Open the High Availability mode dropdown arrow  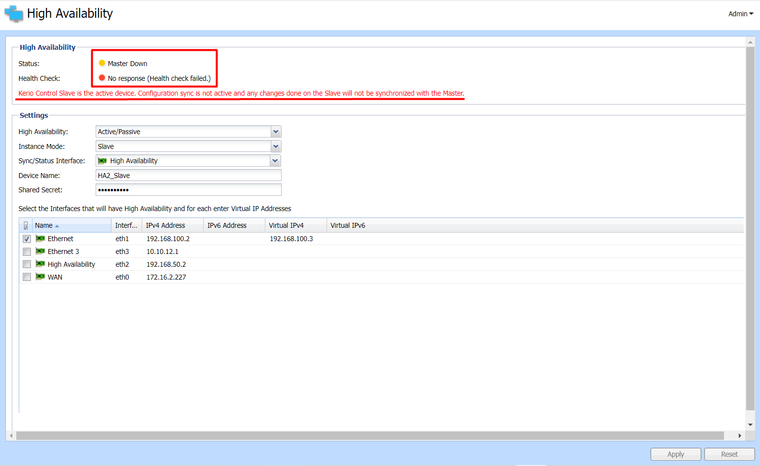[276, 132]
